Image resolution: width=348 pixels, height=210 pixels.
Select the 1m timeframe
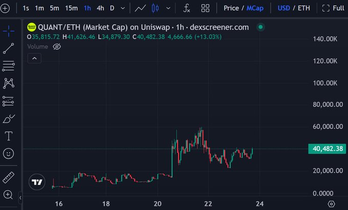[39, 8]
